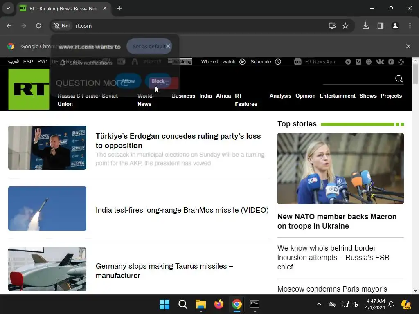
Task: Dismiss the Google Chrome default browser bar
Action: point(408,46)
